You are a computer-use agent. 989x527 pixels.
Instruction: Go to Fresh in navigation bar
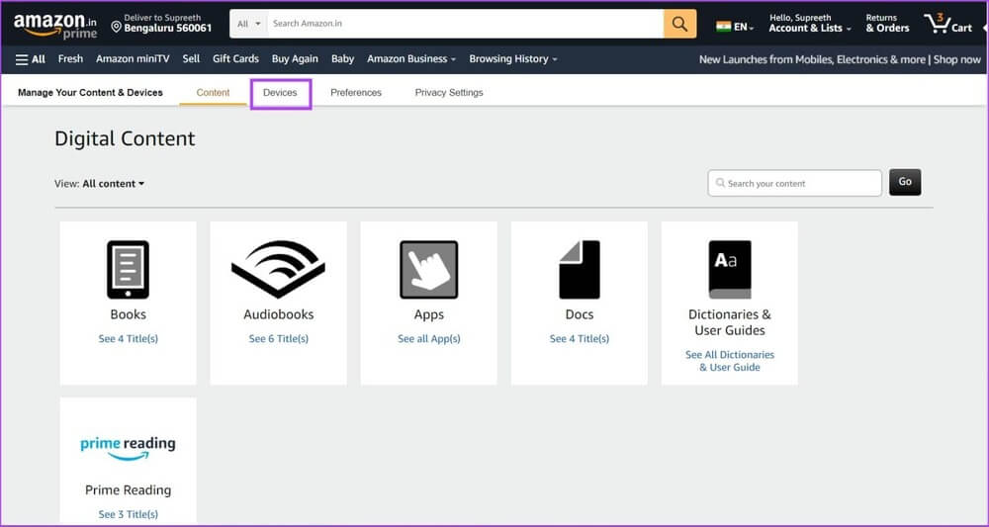(x=70, y=59)
